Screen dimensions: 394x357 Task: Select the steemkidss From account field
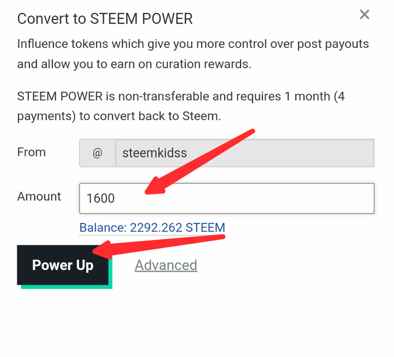click(245, 153)
